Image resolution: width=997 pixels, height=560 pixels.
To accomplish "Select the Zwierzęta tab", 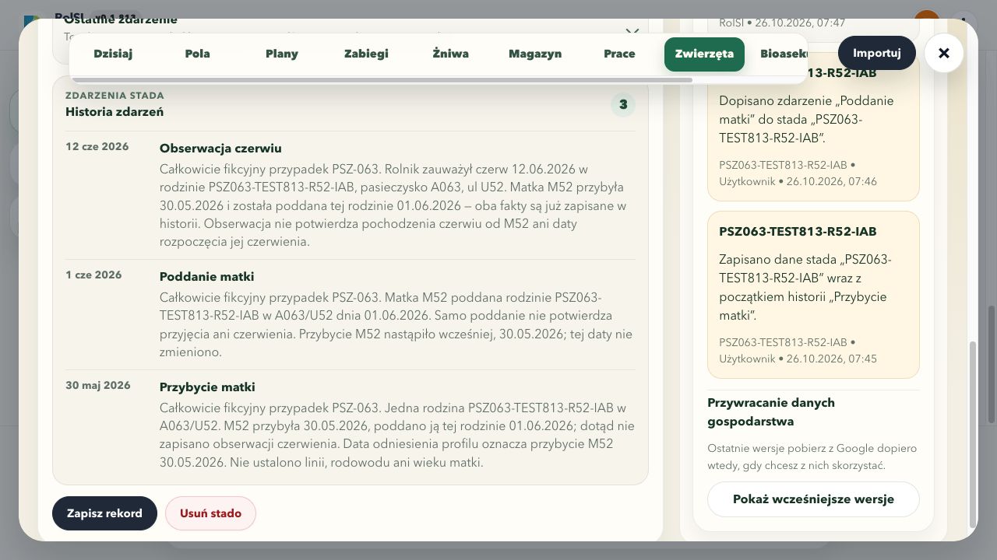I will click(704, 54).
